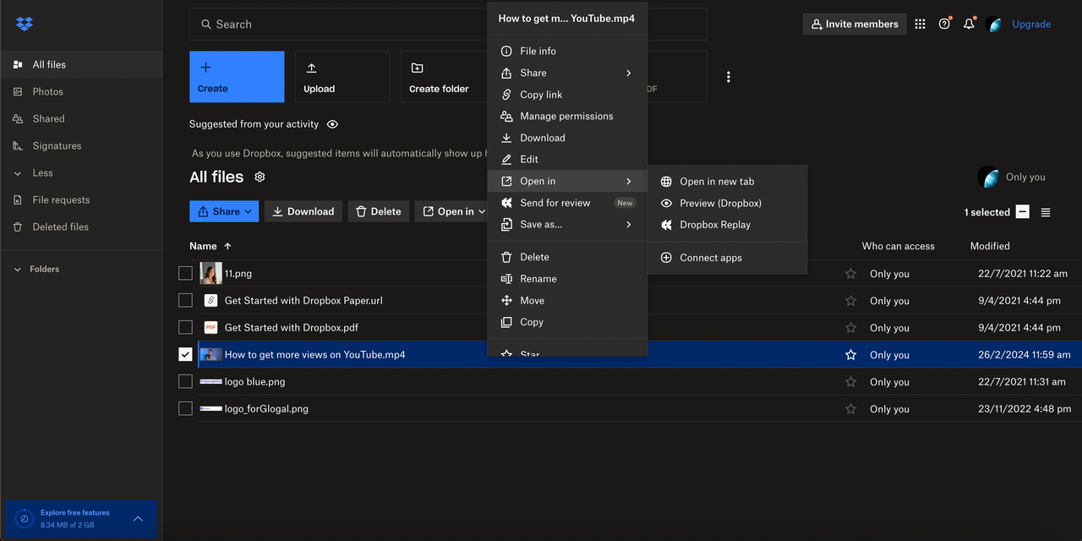Open the apps grid icon

[x=921, y=25]
